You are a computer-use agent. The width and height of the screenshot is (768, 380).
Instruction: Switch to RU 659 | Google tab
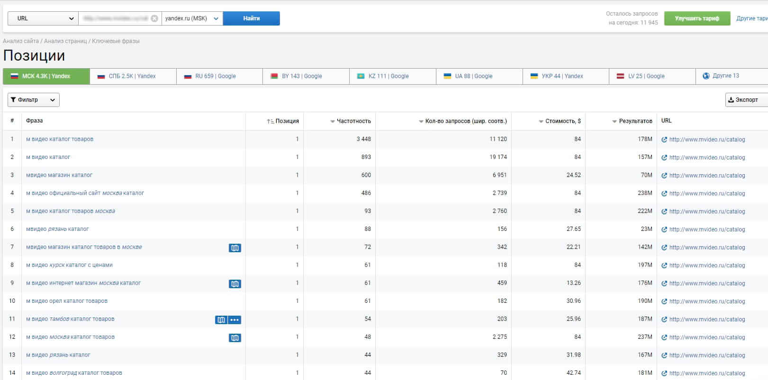point(219,76)
